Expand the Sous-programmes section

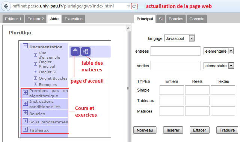25,121
